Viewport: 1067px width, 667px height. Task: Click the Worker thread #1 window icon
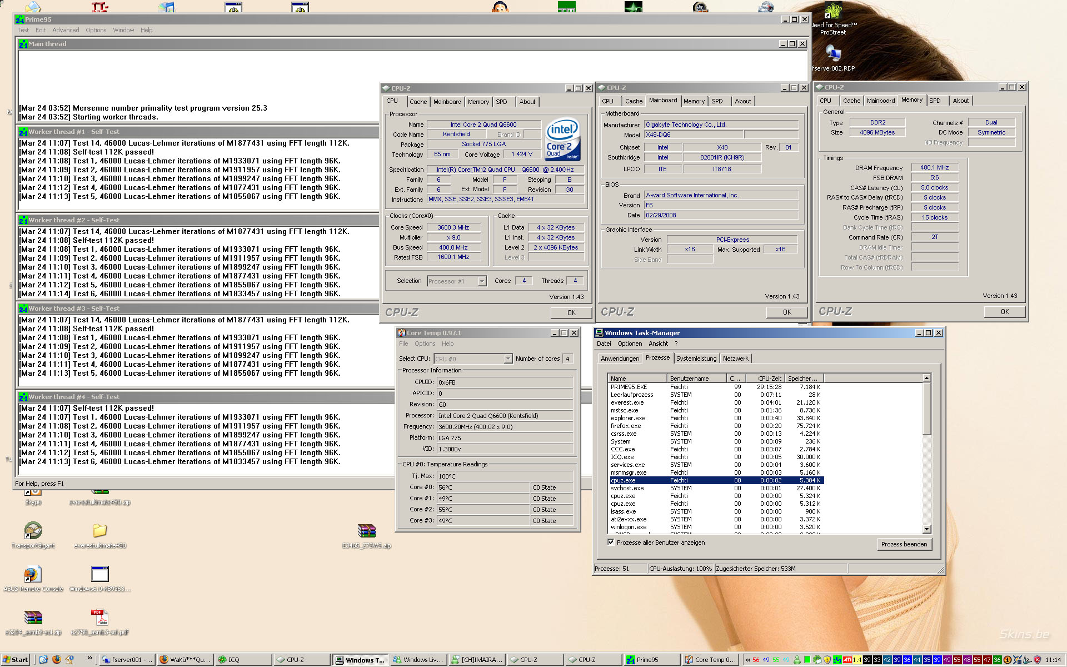click(23, 132)
